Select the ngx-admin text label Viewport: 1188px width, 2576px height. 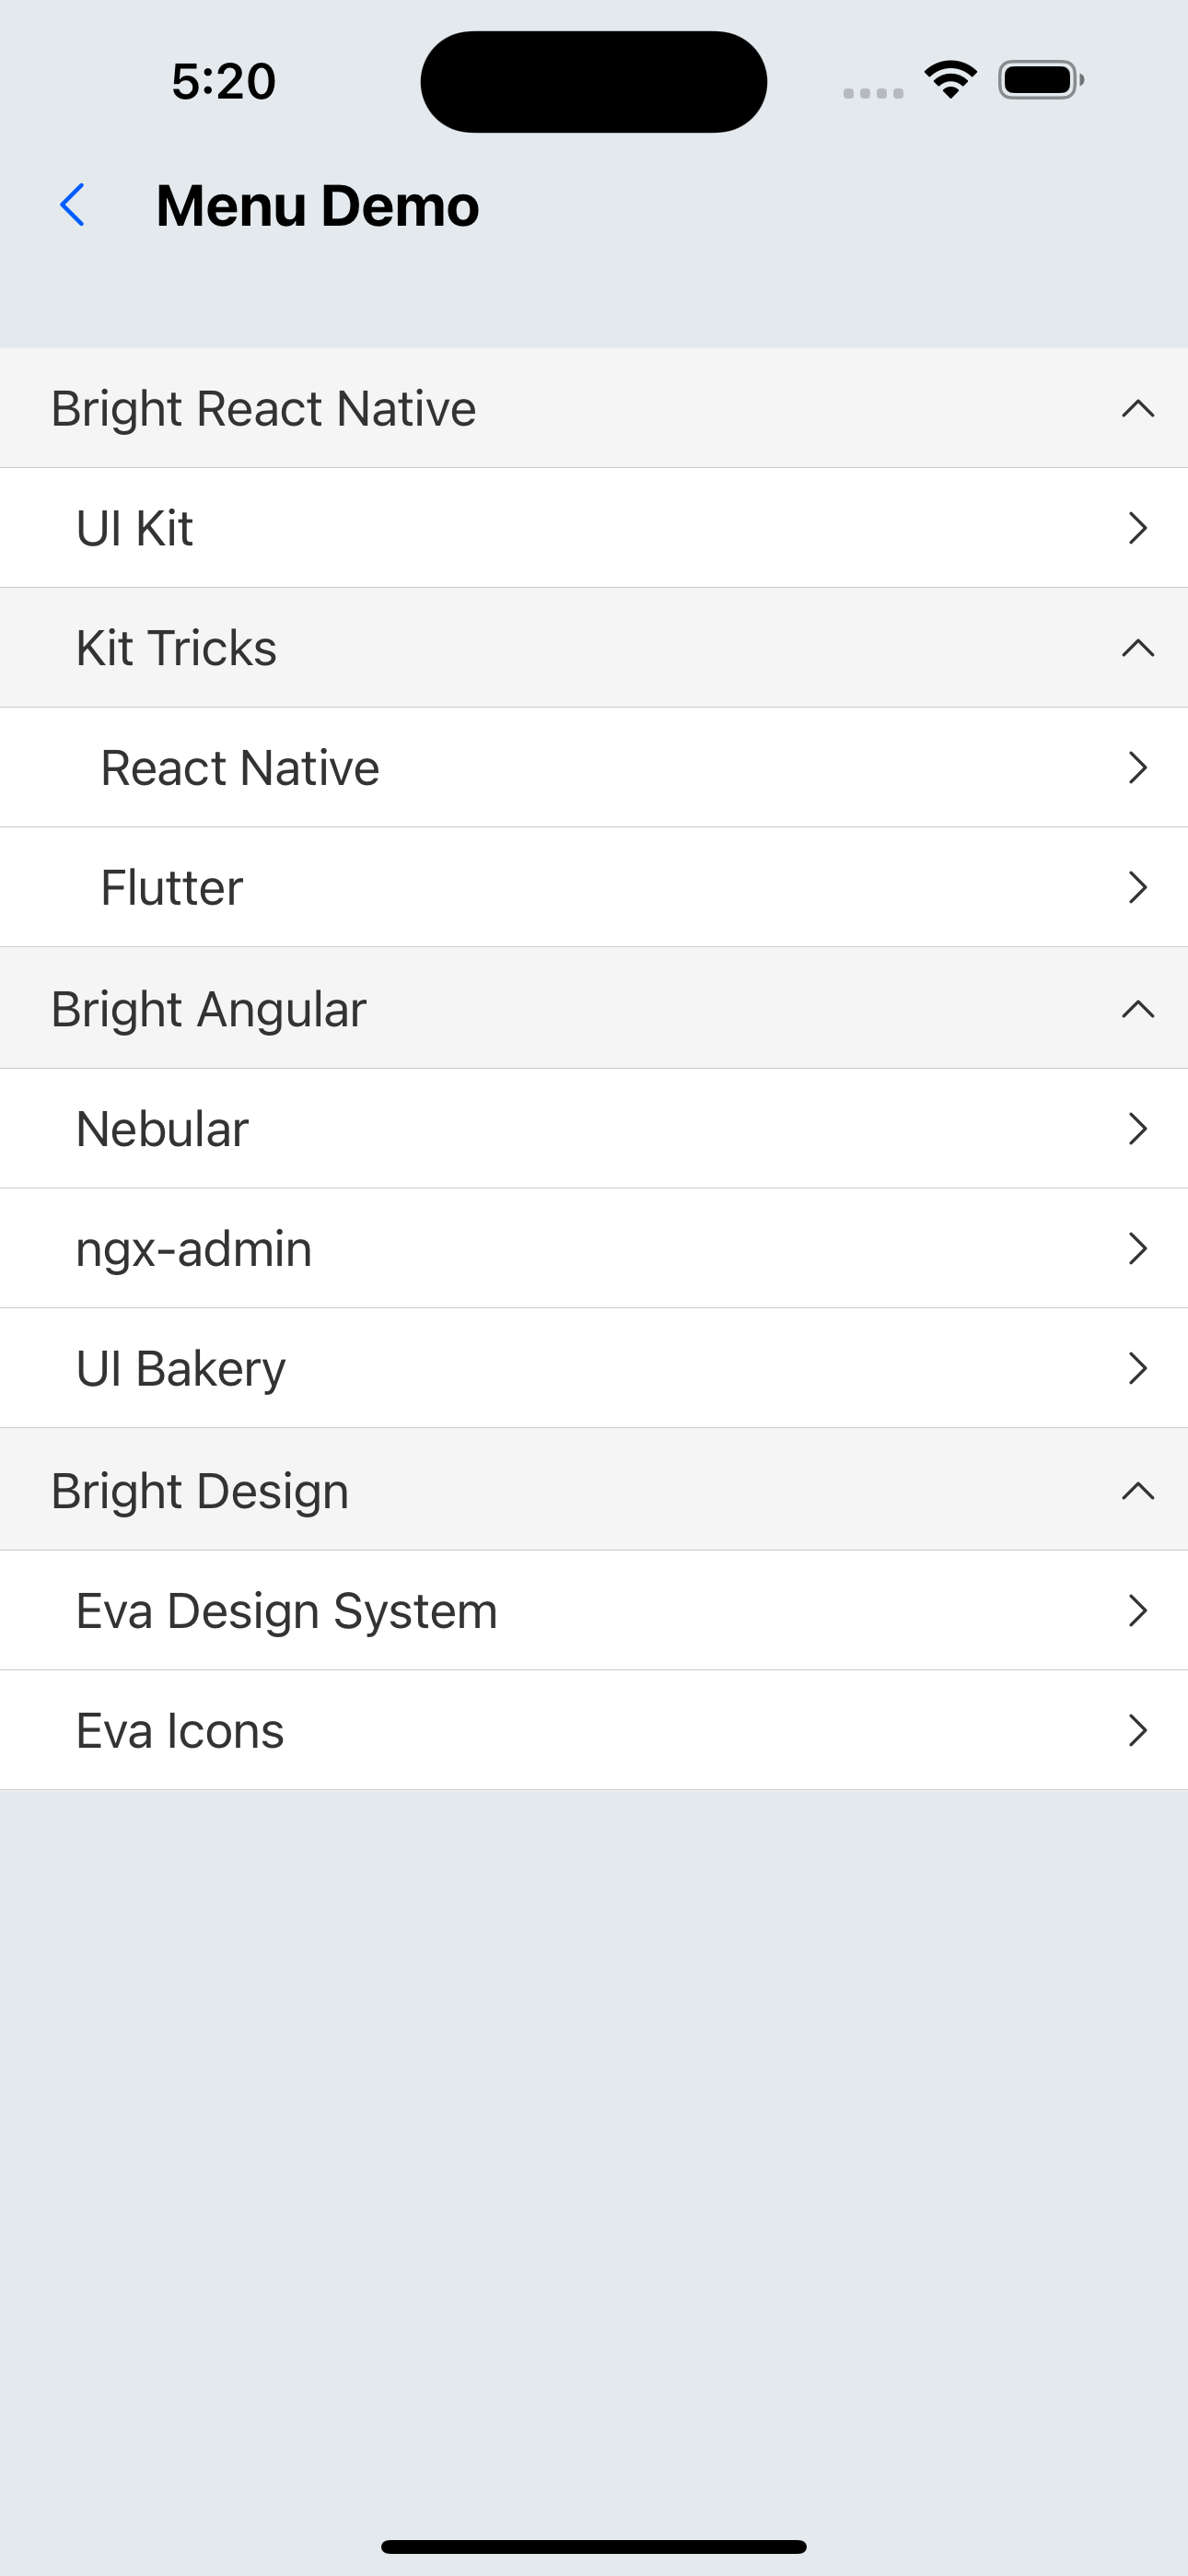pos(194,1248)
